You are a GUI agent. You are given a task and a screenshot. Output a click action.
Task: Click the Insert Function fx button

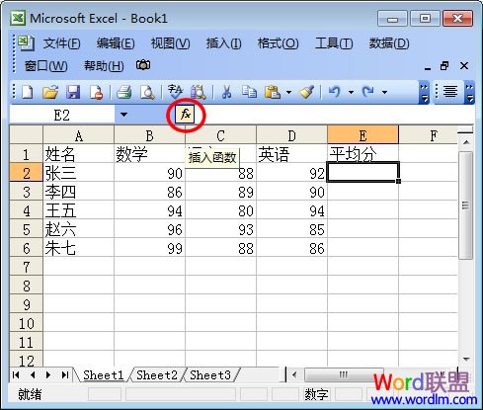point(186,115)
